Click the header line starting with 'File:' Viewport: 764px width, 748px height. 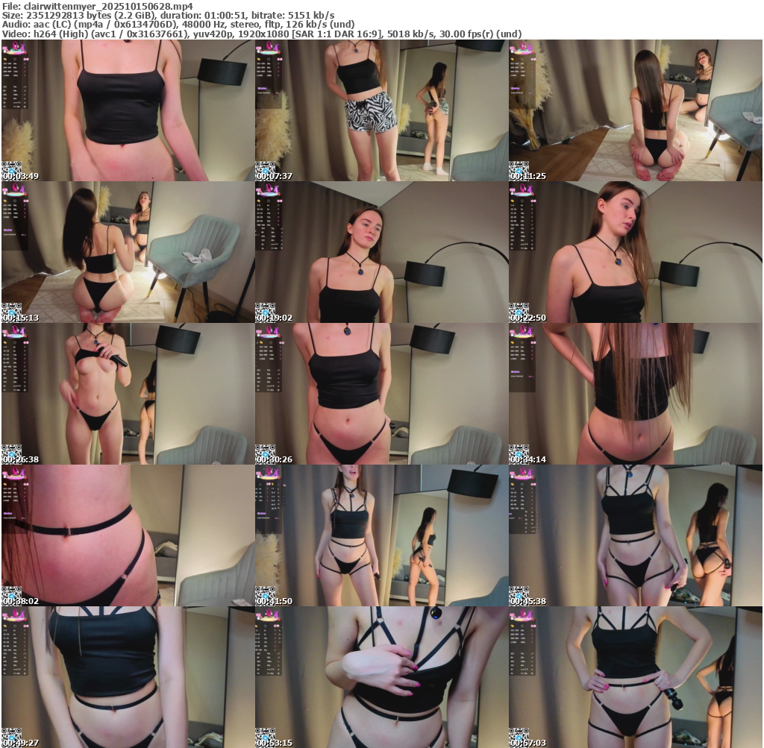[x=98, y=6]
